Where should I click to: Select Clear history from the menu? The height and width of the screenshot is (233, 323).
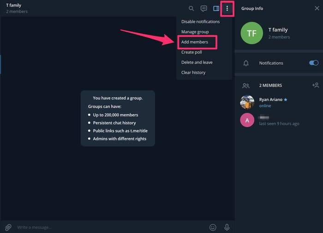click(193, 72)
